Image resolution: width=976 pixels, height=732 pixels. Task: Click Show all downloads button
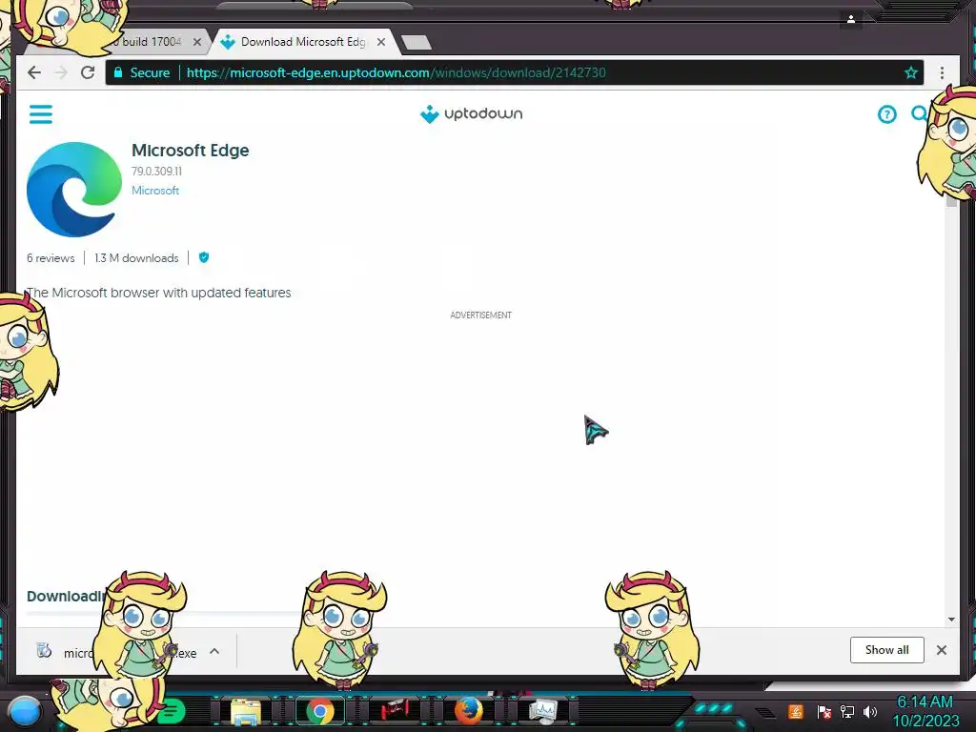[x=887, y=650]
